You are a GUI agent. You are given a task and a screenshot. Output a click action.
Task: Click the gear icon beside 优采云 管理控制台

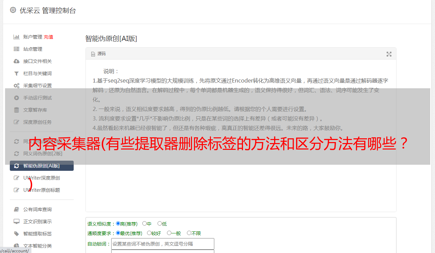[13, 10]
